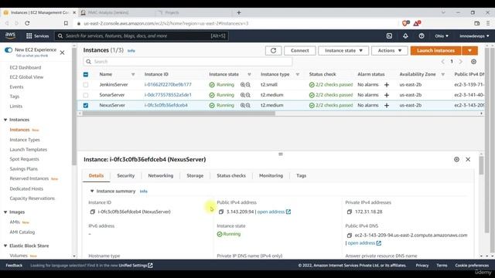
Task: Click the AWS logo home icon
Action: click(x=10, y=36)
